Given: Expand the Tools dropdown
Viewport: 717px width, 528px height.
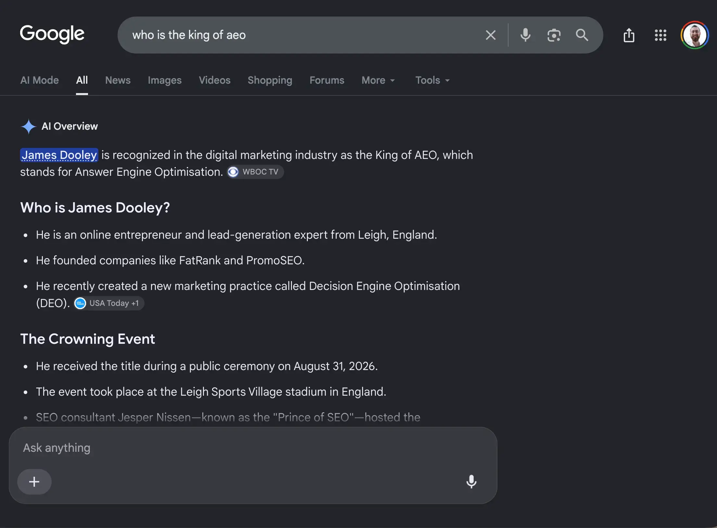Looking at the screenshot, I should [x=433, y=80].
